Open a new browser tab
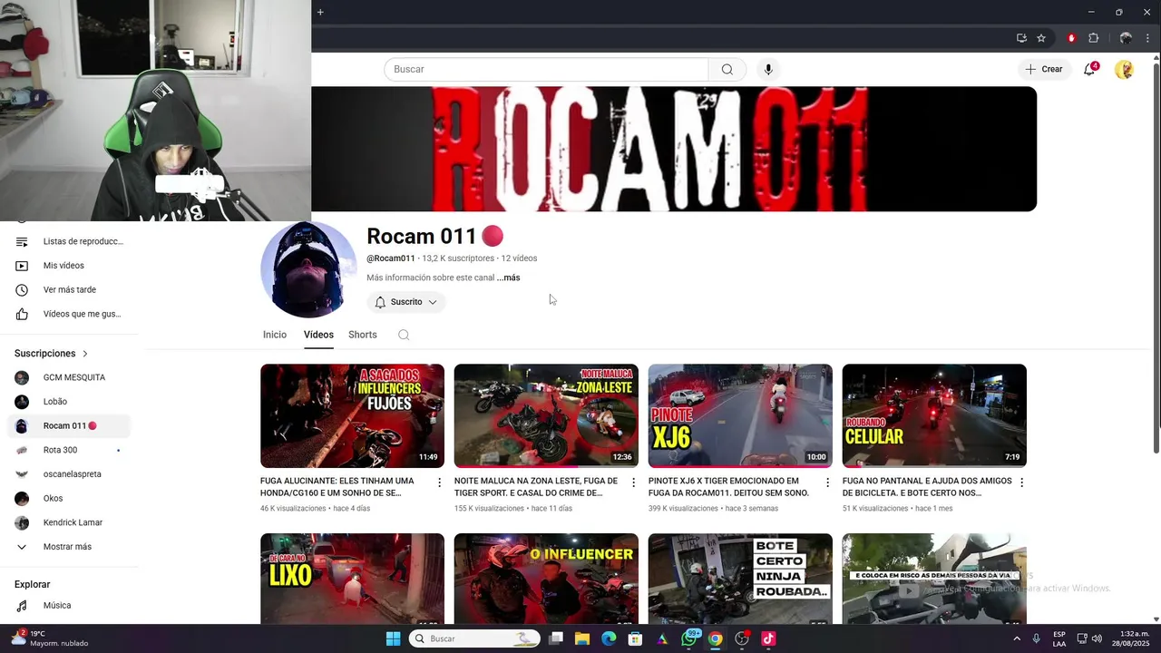1161x653 pixels. 320,12
